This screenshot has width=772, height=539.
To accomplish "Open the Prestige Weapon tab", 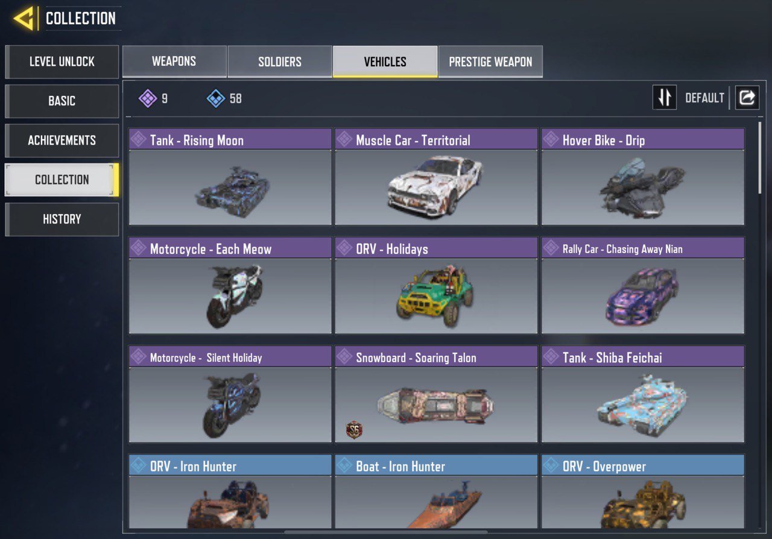I will click(490, 61).
